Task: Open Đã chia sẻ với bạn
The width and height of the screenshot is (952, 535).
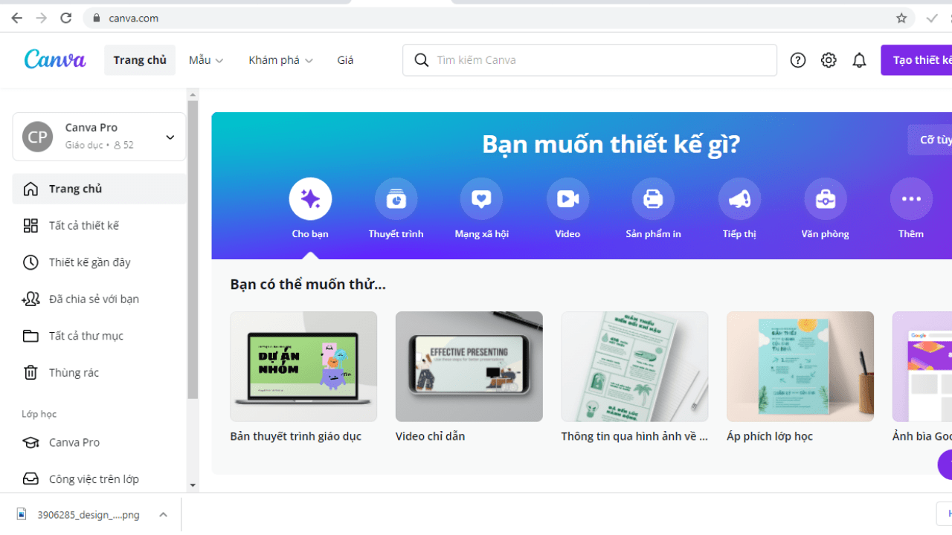Action: pos(99,299)
